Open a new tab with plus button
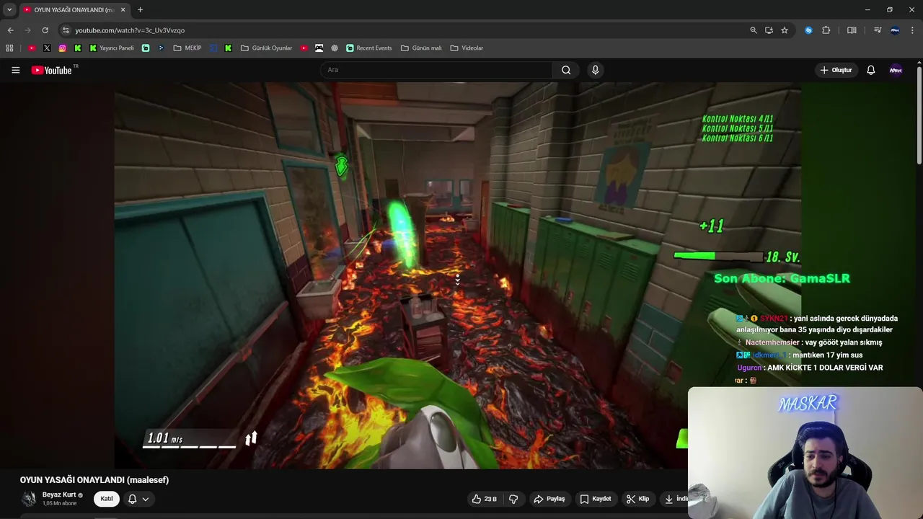 pyautogui.click(x=140, y=9)
